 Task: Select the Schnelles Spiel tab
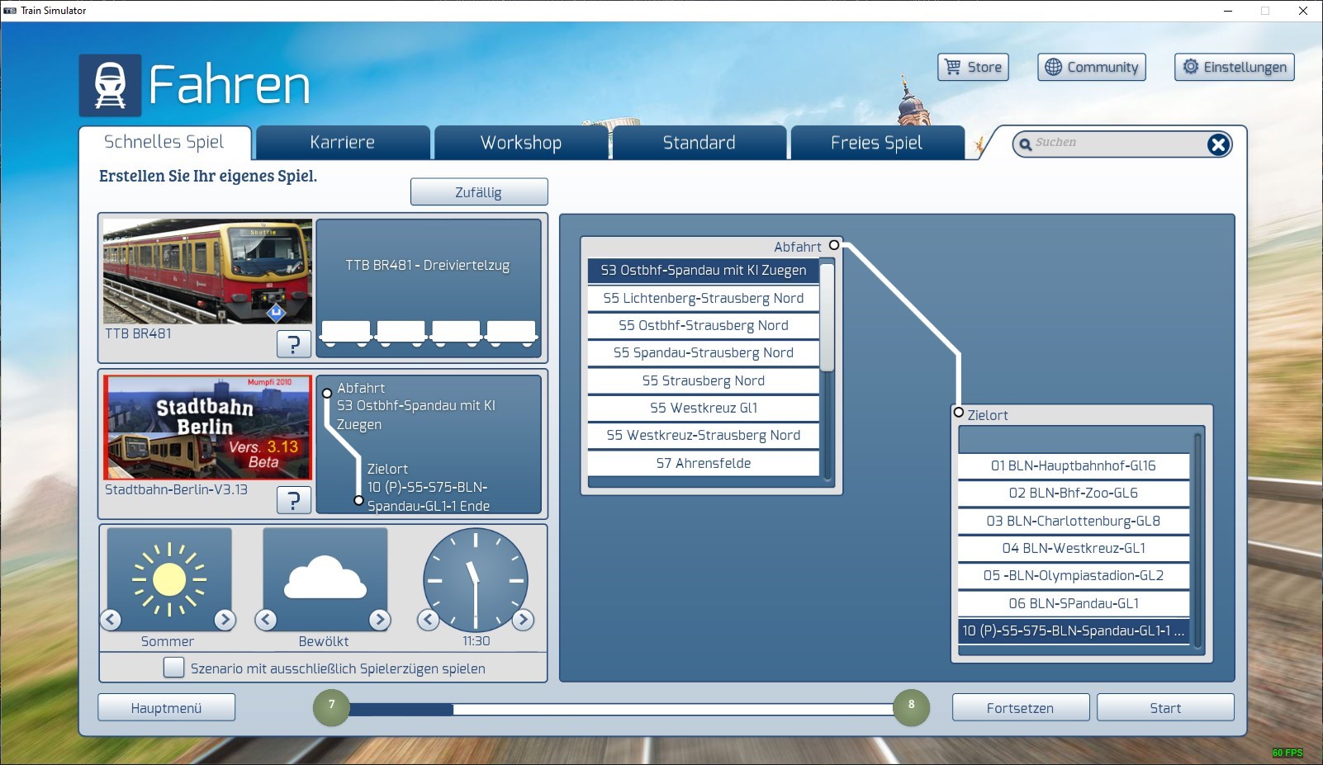[164, 142]
